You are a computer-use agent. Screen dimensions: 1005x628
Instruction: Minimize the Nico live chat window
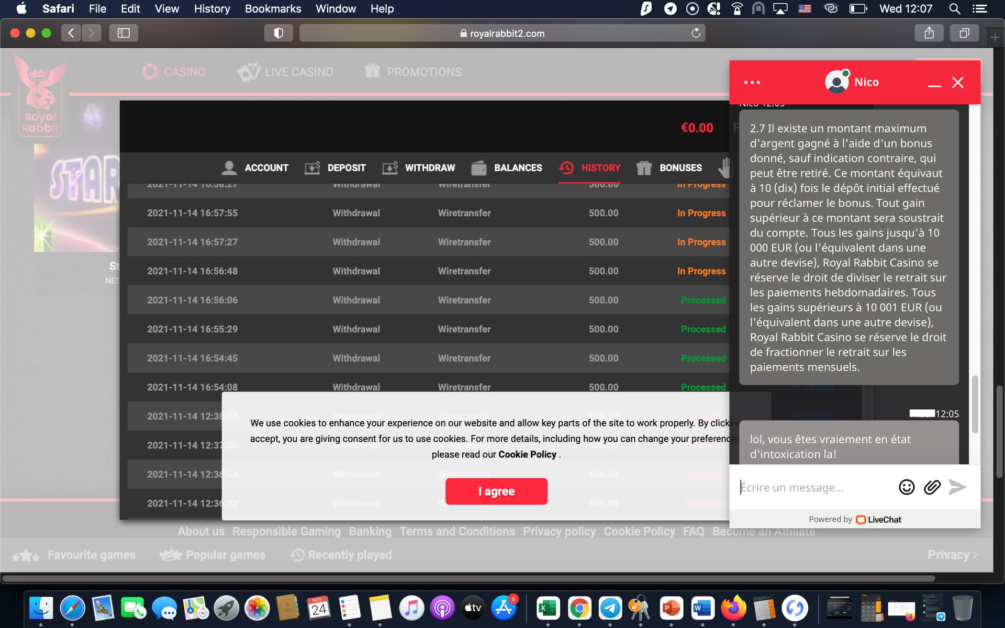934,84
